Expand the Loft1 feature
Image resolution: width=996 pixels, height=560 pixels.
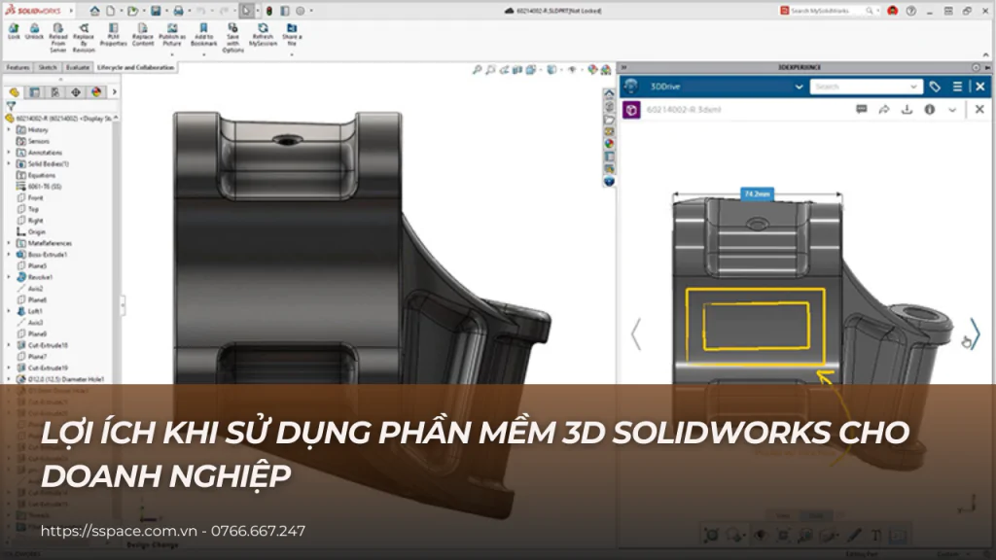click(x=9, y=311)
